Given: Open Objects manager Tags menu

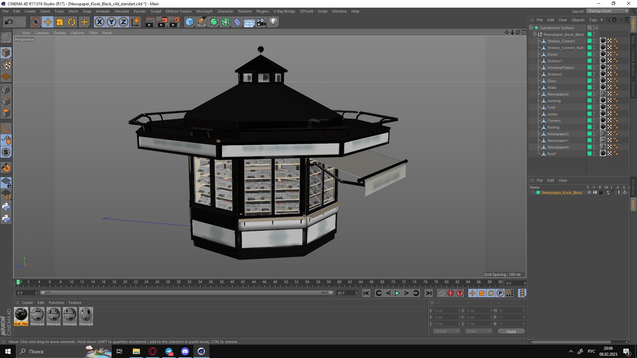Looking at the screenshot, I should (x=593, y=20).
